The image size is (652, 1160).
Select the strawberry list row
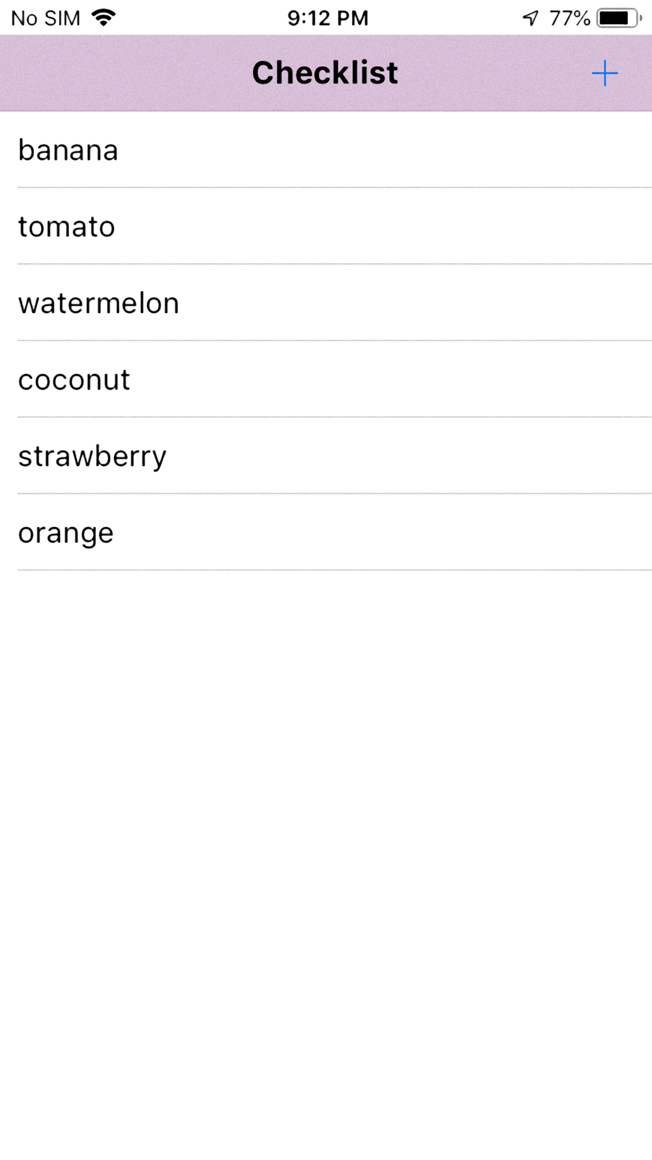coord(326,455)
